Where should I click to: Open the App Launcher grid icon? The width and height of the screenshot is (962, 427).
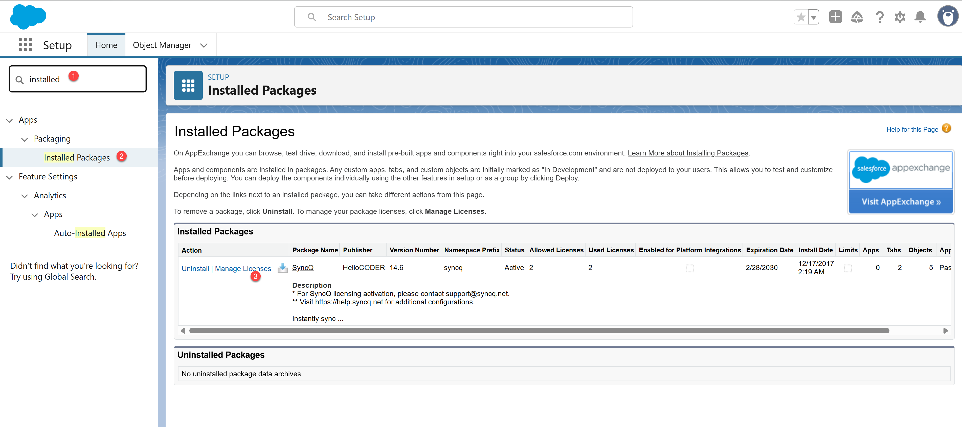(x=25, y=45)
